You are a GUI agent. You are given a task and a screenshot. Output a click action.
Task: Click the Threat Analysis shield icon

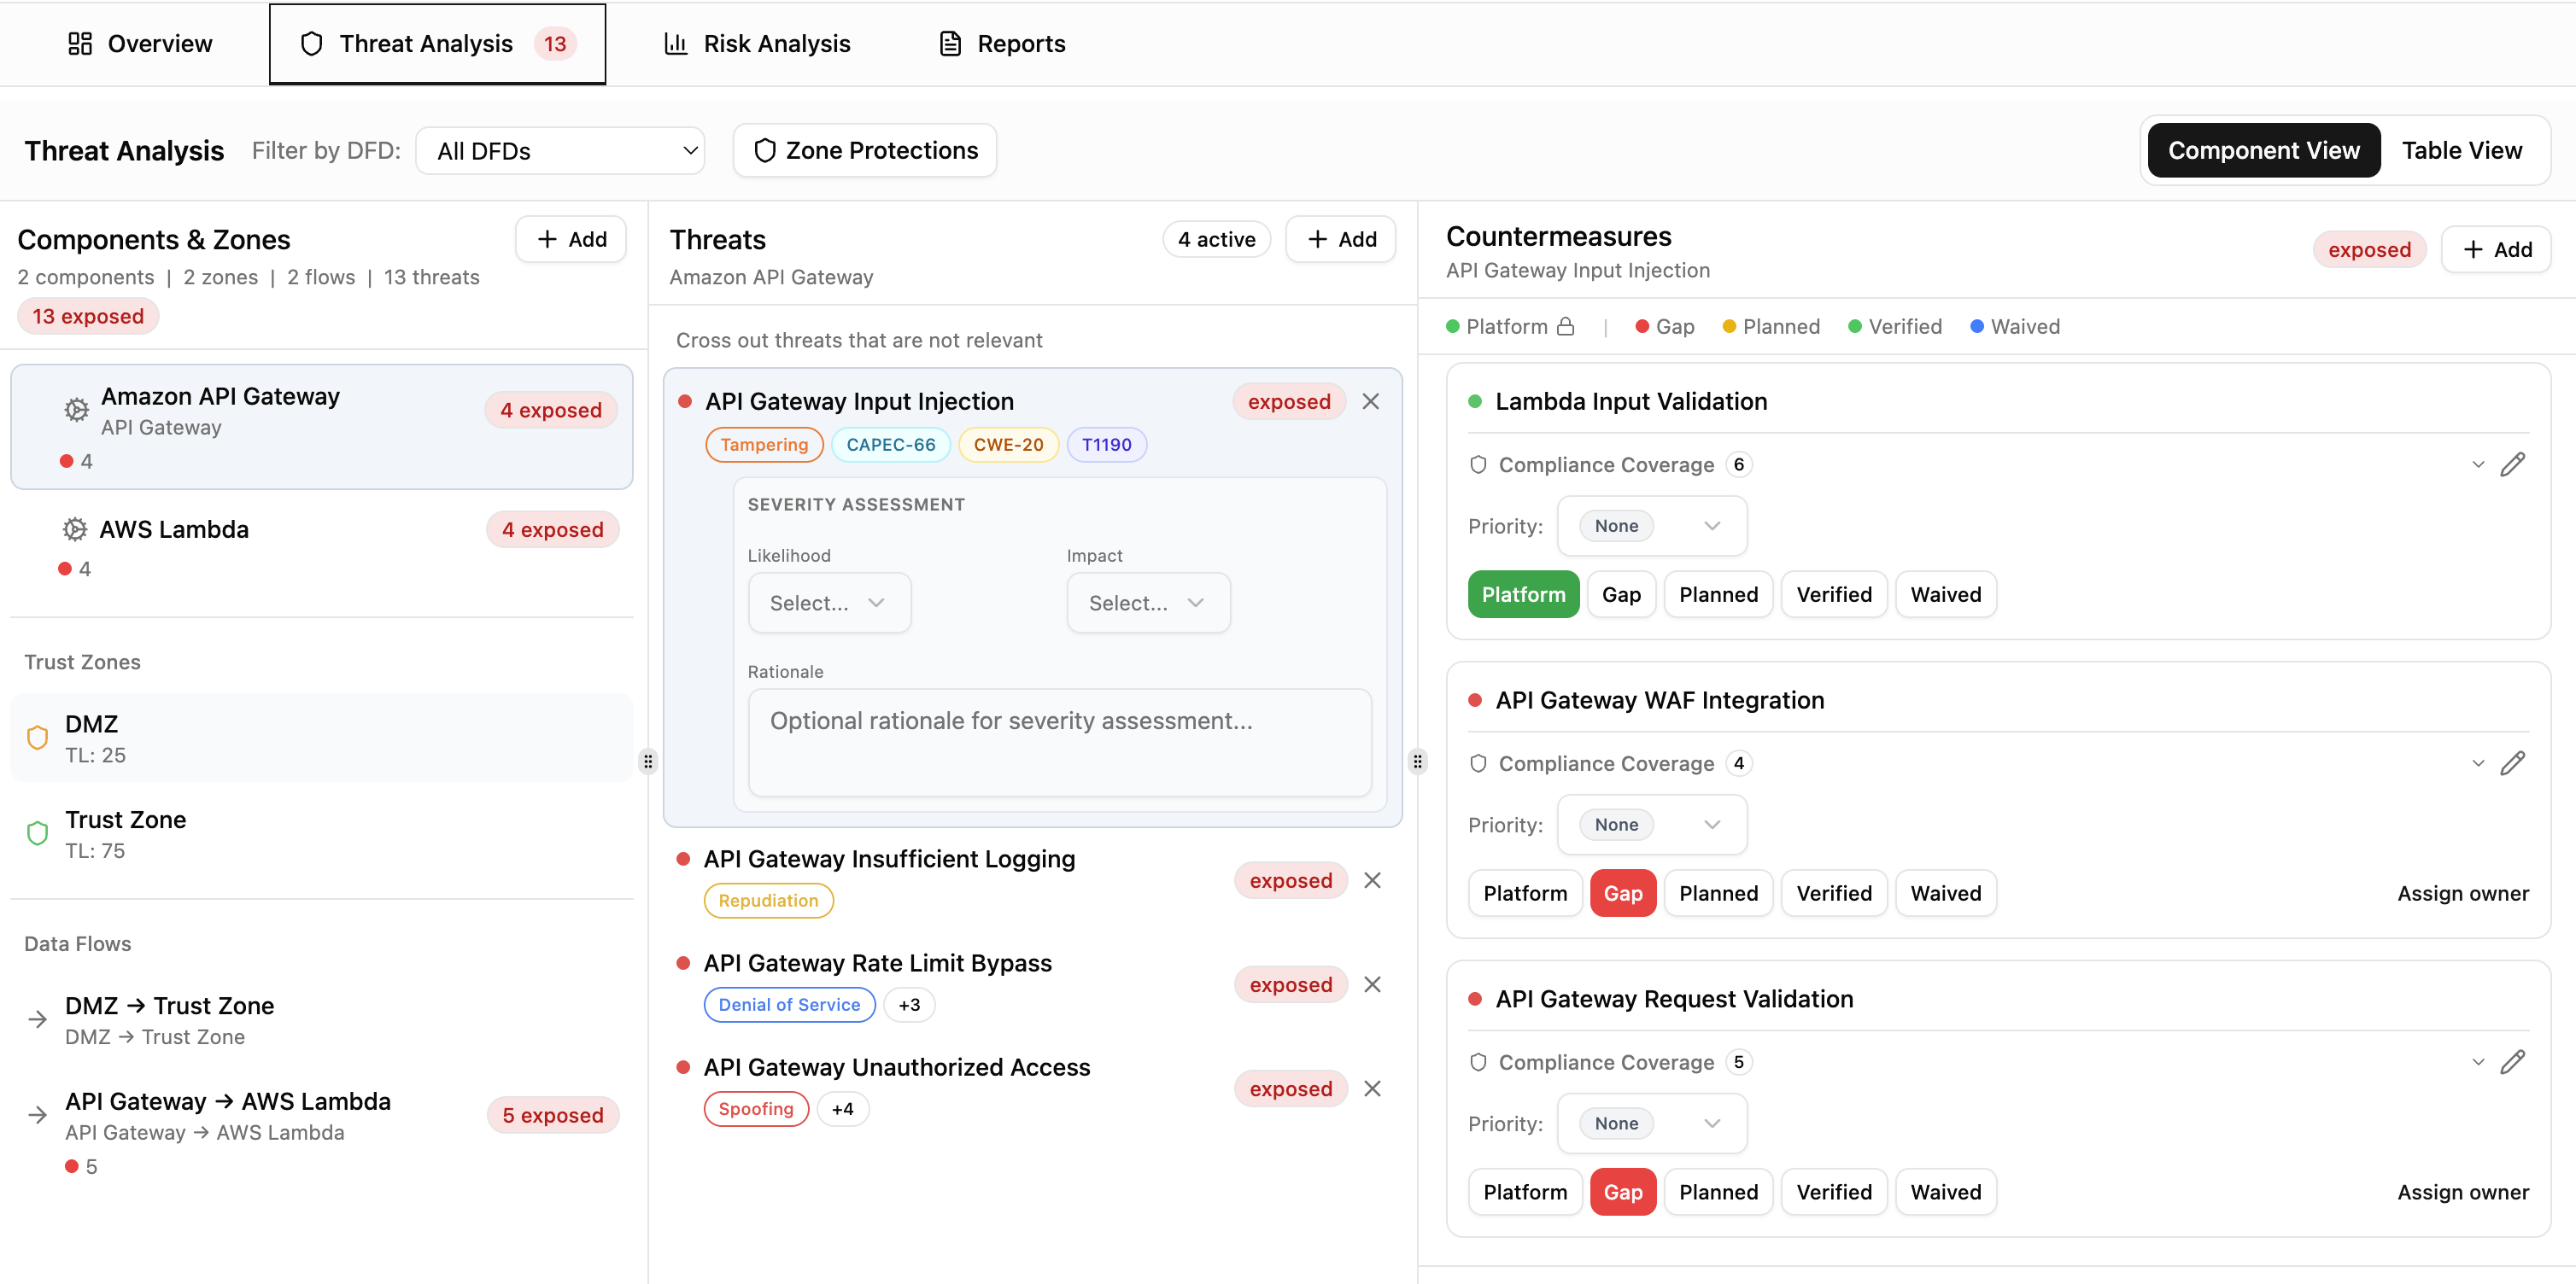[312, 43]
